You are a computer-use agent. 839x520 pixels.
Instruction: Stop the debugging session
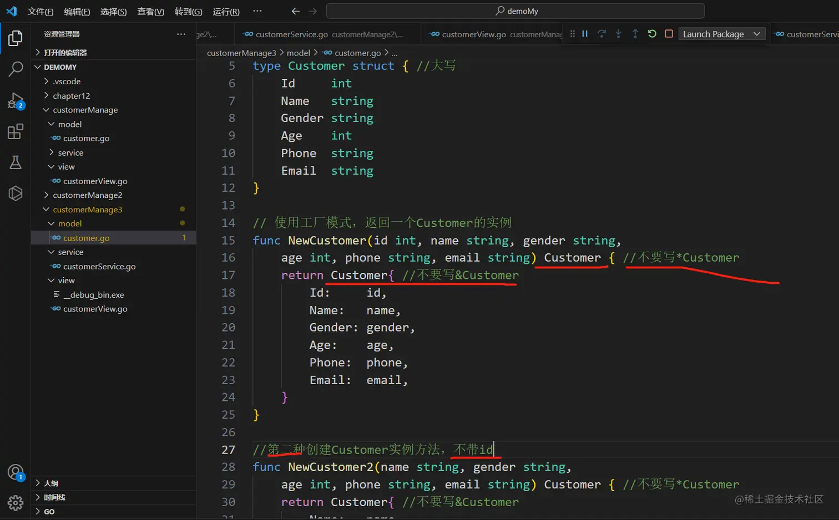669,34
